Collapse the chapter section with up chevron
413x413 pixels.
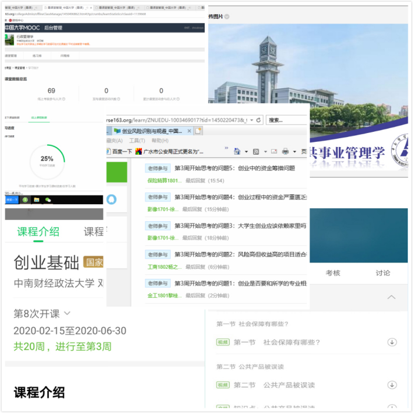[391, 298]
